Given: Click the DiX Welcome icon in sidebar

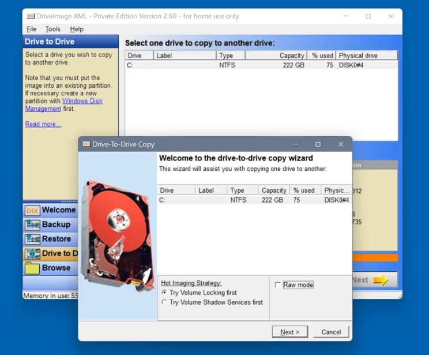Looking at the screenshot, I should [x=32, y=210].
